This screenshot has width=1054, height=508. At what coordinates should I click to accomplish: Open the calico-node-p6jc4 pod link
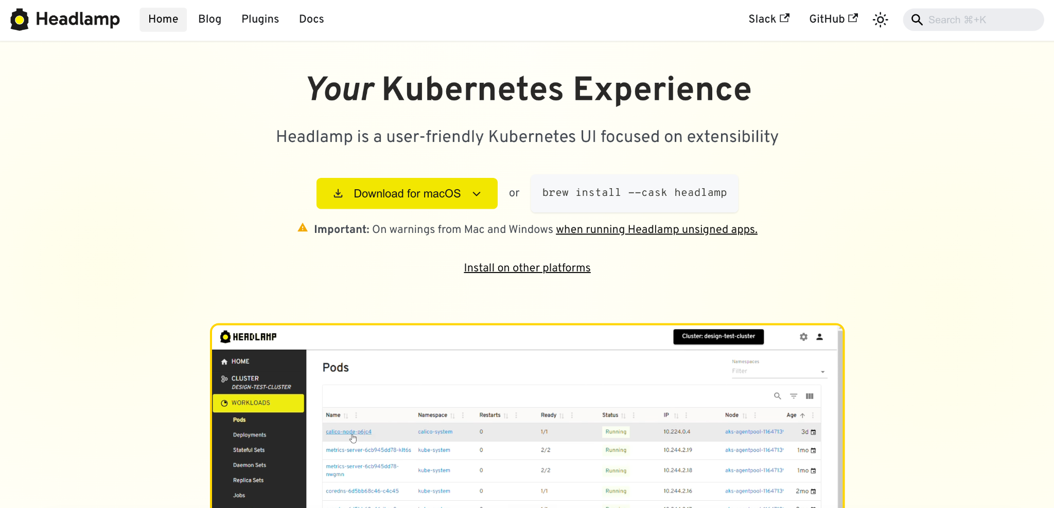click(348, 432)
